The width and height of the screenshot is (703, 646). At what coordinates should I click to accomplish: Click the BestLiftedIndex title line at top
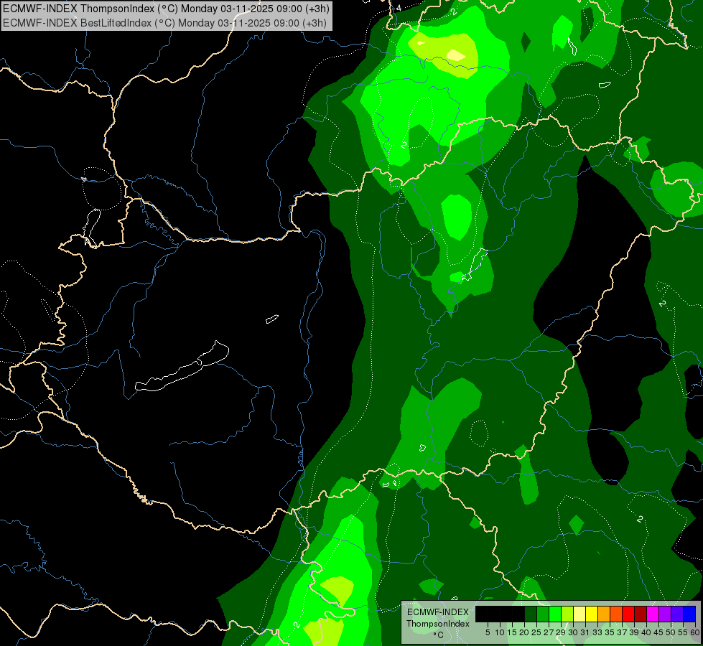point(164,23)
